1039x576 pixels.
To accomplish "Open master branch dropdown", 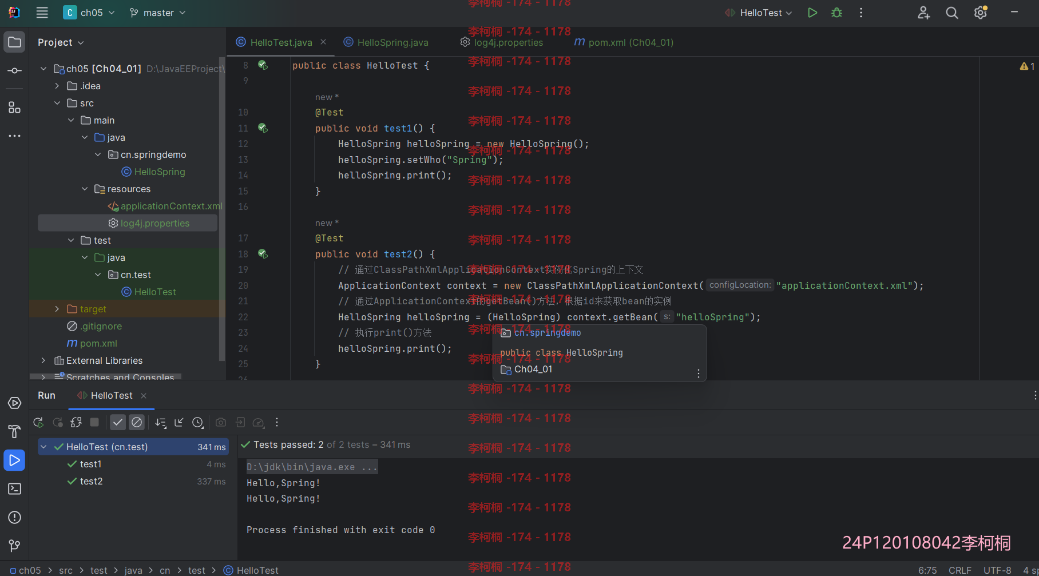I will (158, 13).
